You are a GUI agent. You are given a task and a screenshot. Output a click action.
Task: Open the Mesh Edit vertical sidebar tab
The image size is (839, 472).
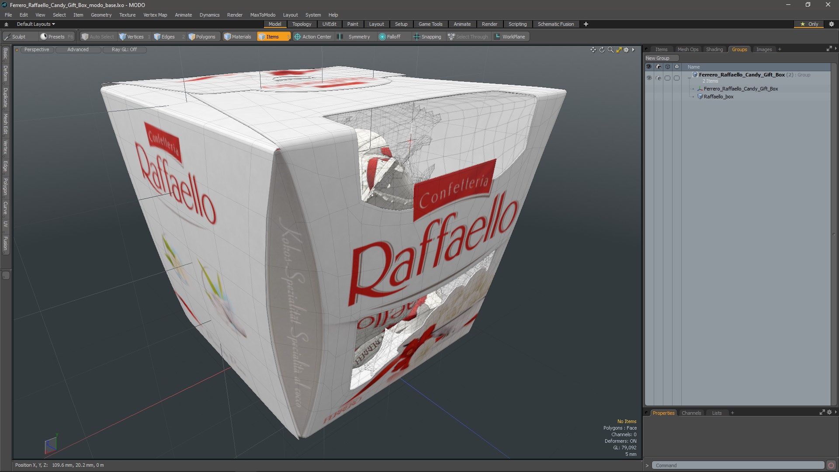(6, 124)
